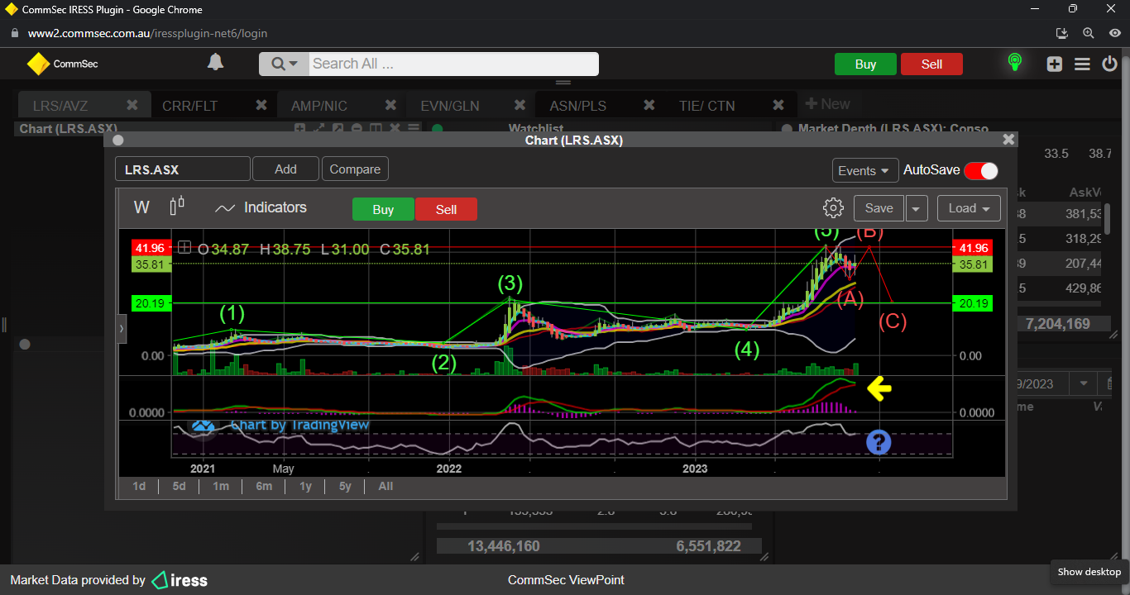Click Compare button
The image size is (1130, 595).
(355, 169)
